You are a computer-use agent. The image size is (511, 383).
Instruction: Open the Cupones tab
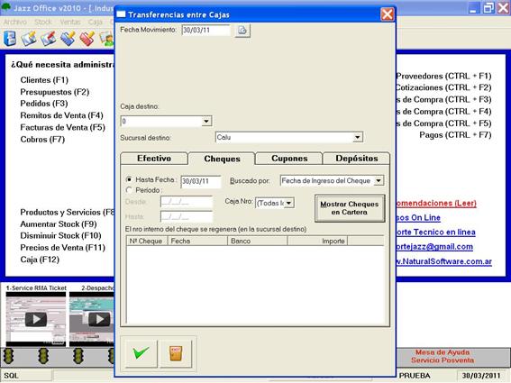[289, 159]
